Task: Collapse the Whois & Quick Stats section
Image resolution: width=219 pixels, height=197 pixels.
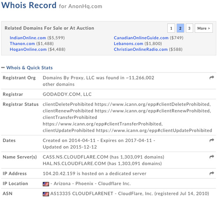Action: pos(3,68)
